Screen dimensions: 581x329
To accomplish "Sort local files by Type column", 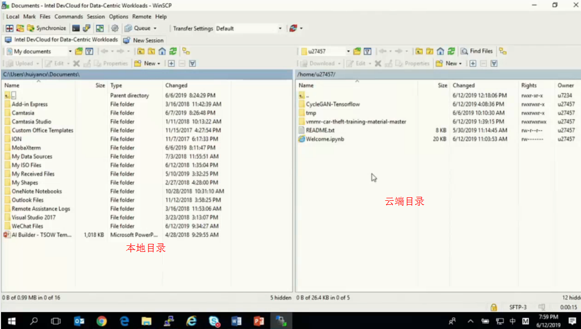I will (135, 86).
